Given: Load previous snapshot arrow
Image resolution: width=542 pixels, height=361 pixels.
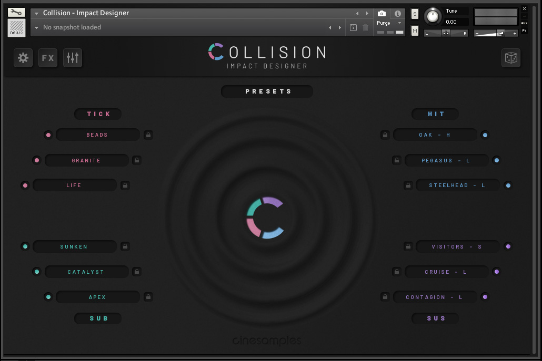Looking at the screenshot, I should tap(330, 28).
